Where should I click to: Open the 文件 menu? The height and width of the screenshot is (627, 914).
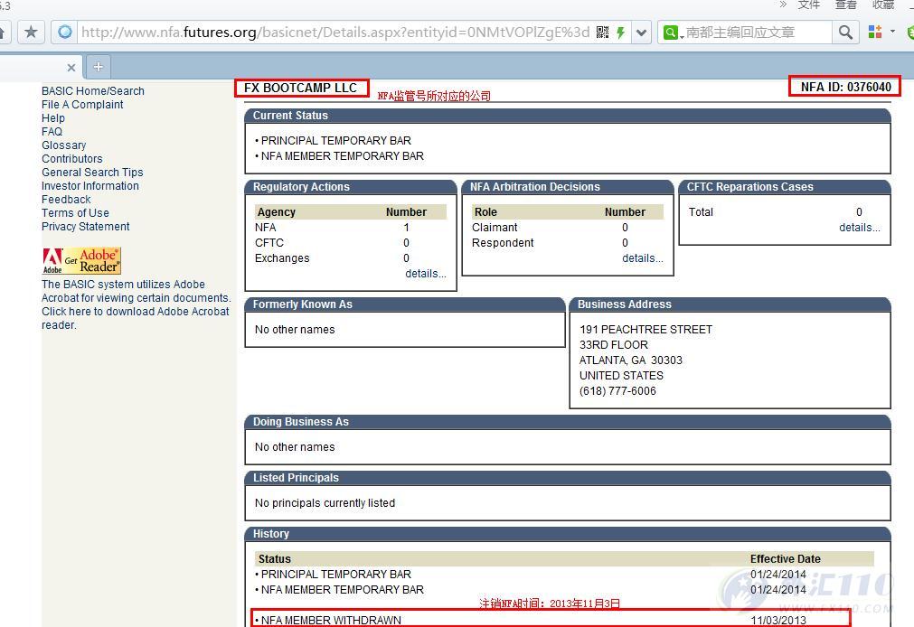point(809,5)
